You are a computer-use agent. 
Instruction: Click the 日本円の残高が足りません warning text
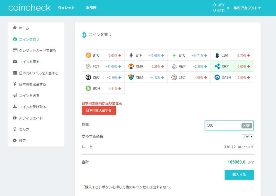(x=102, y=103)
